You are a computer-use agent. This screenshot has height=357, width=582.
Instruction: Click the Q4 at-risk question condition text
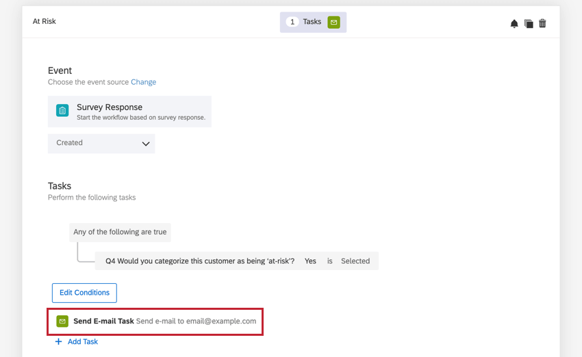pos(200,261)
